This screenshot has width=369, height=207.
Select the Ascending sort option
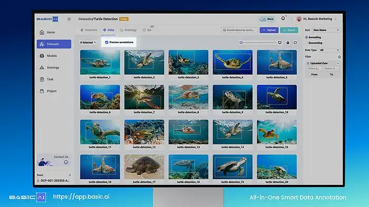coord(306,37)
